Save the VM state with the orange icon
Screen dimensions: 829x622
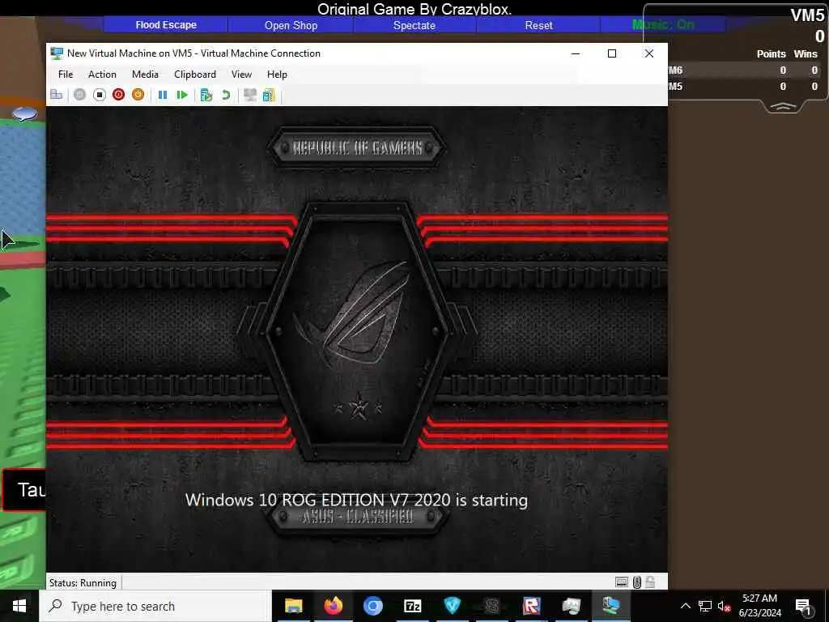pos(138,95)
